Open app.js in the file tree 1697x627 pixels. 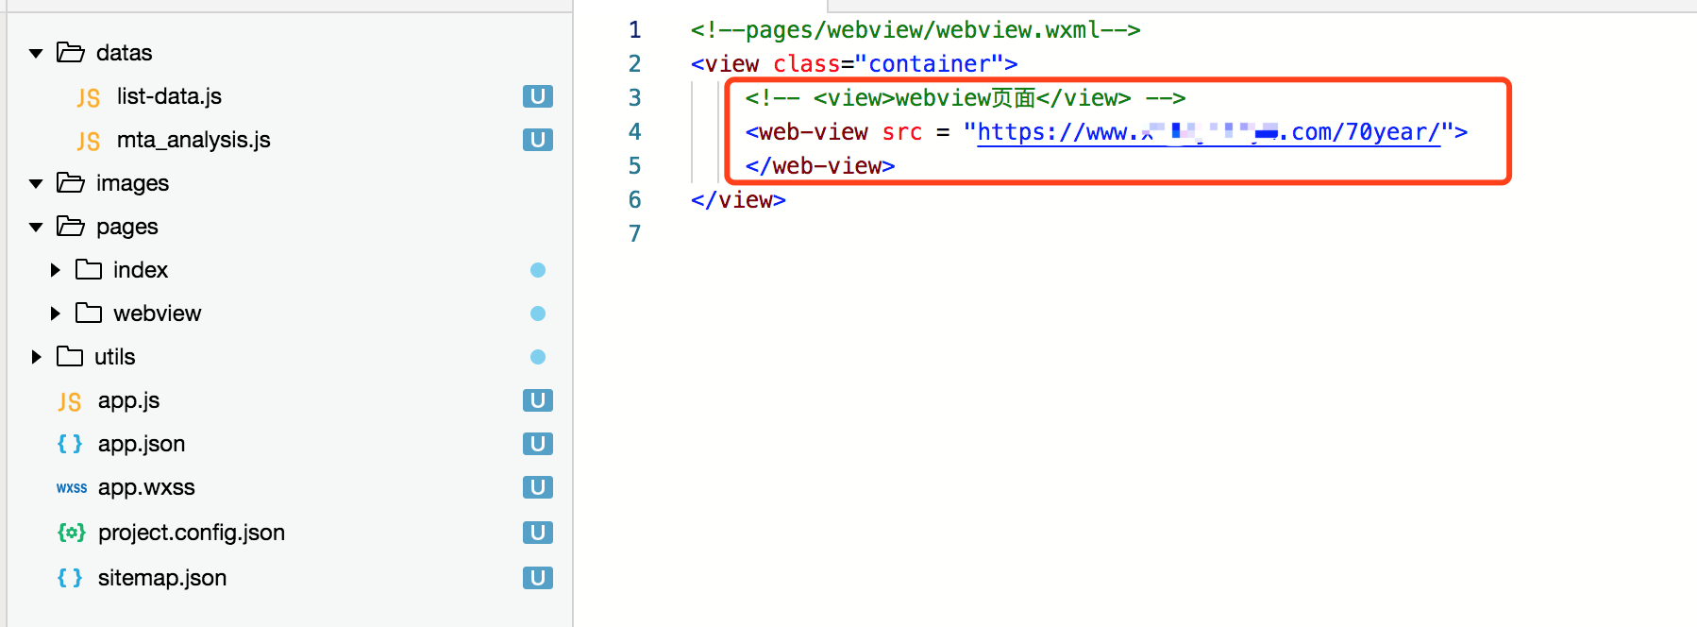(x=128, y=400)
